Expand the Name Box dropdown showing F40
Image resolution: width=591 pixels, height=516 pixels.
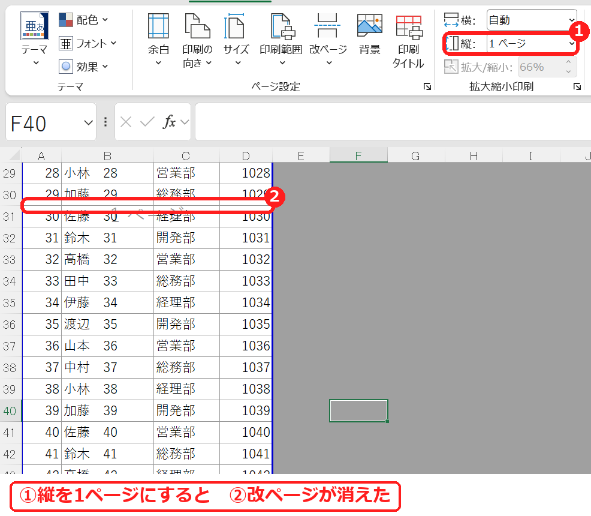coord(88,122)
